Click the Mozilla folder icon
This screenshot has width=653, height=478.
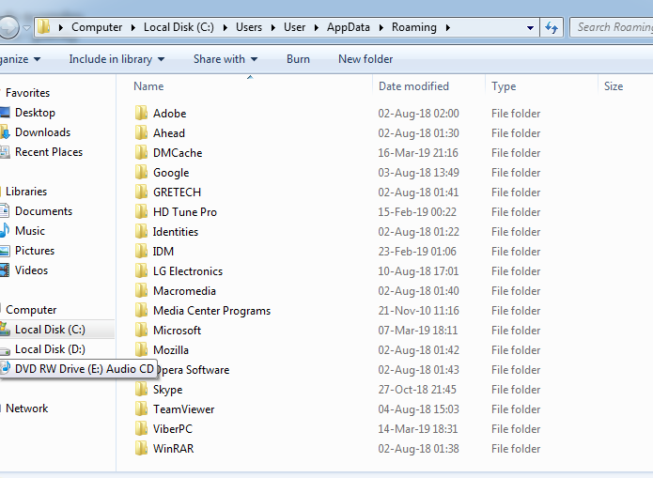(x=141, y=349)
